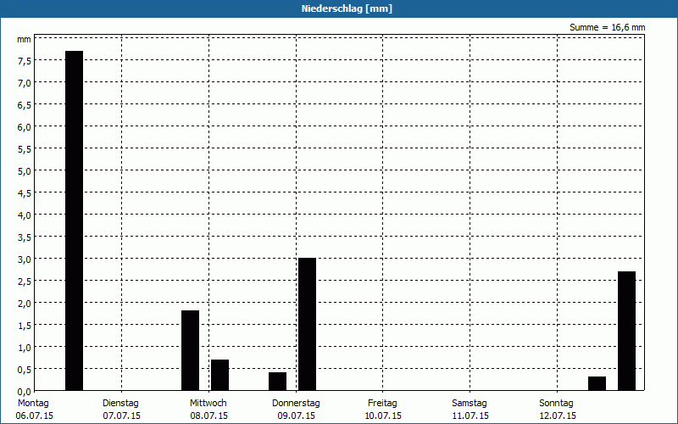Click the Sonntag axis label

(x=556, y=404)
